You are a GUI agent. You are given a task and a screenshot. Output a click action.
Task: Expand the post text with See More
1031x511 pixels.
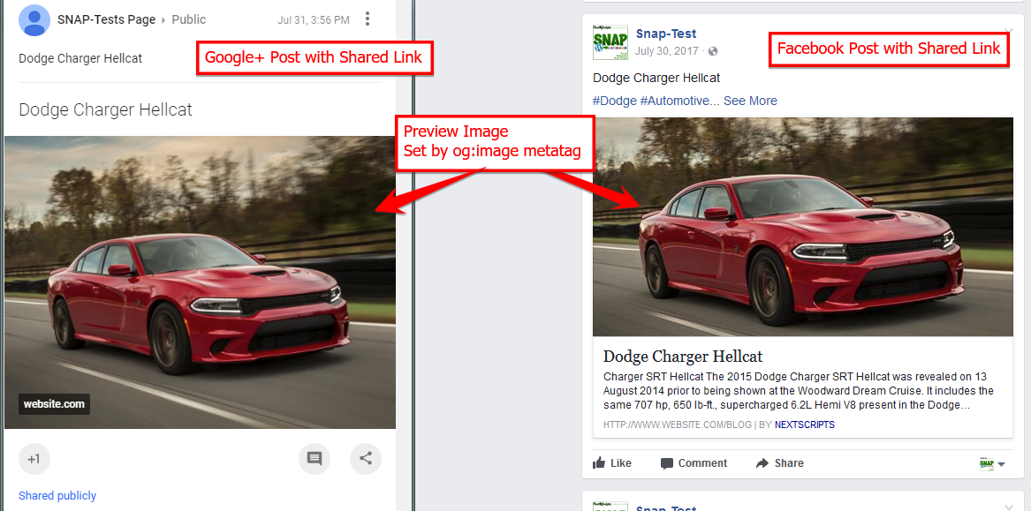[750, 101]
